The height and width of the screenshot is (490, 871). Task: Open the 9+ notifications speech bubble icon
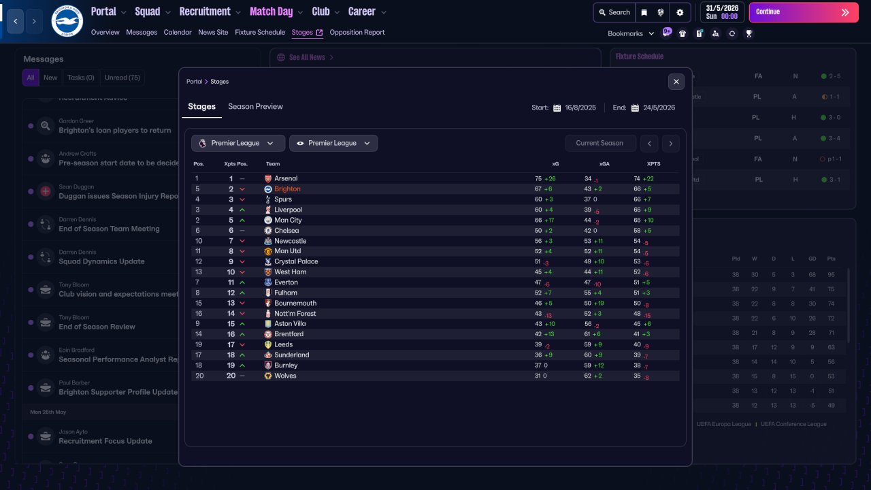(x=667, y=31)
